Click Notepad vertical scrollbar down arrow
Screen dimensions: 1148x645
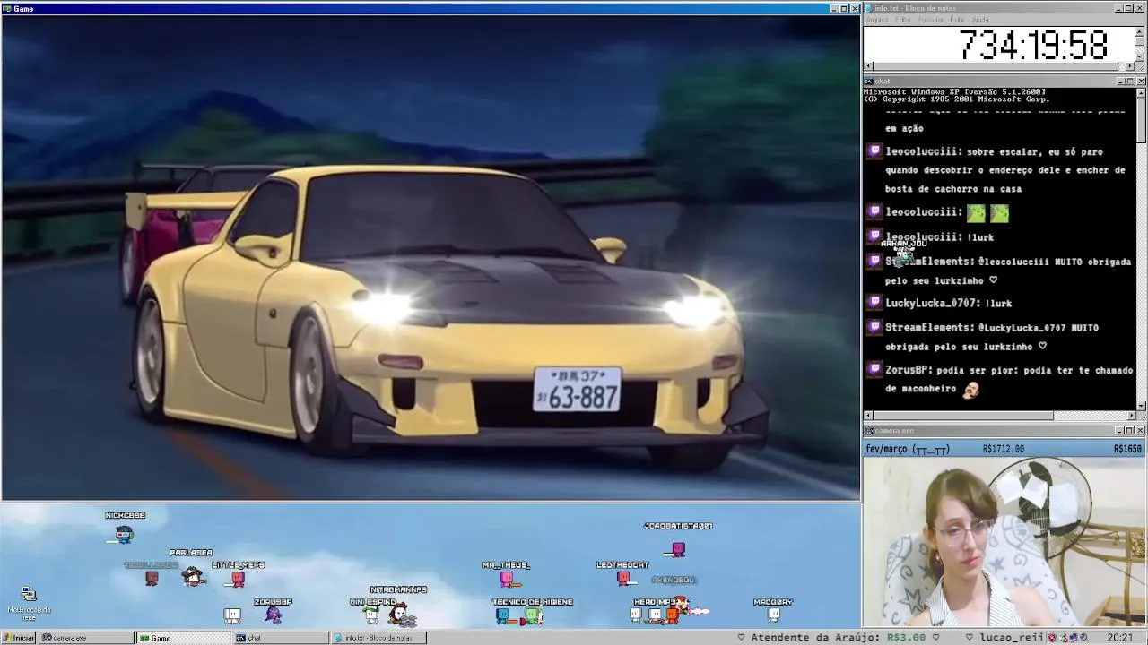(x=1140, y=57)
